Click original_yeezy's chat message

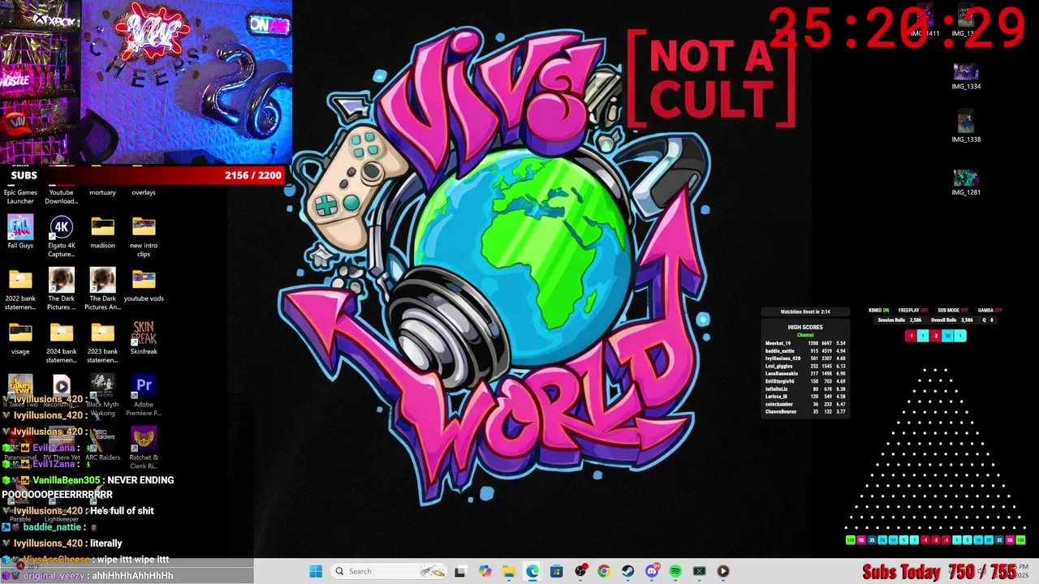pyautogui.click(x=131, y=576)
